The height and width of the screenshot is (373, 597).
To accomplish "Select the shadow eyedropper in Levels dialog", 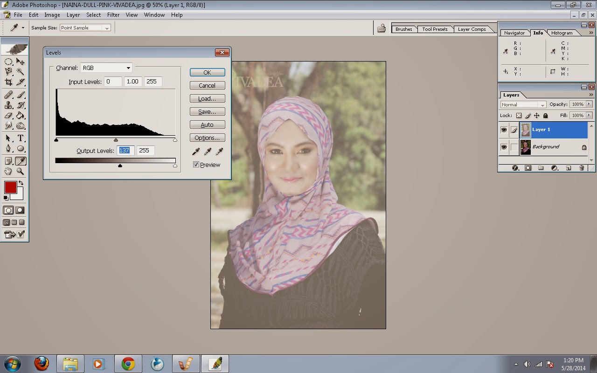I will coord(196,152).
